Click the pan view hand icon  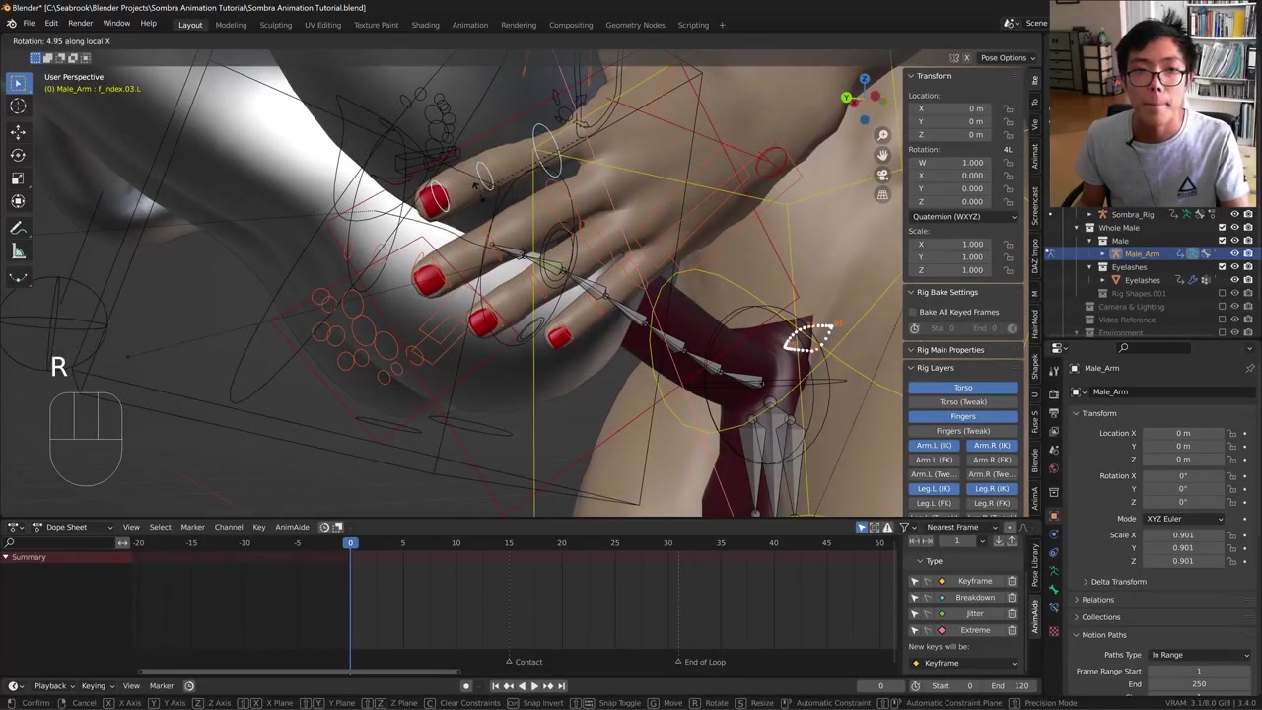882,155
